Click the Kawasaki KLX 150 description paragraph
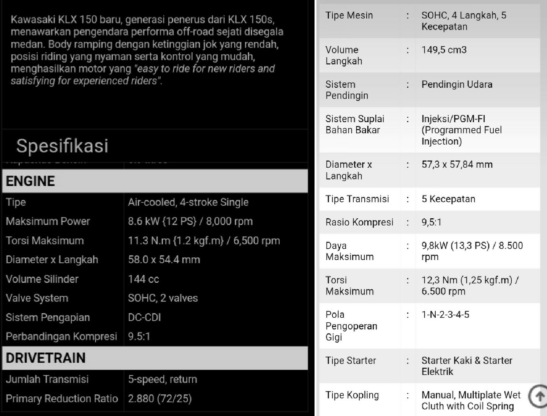The width and height of the screenshot is (547, 416). [x=147, y=50]
